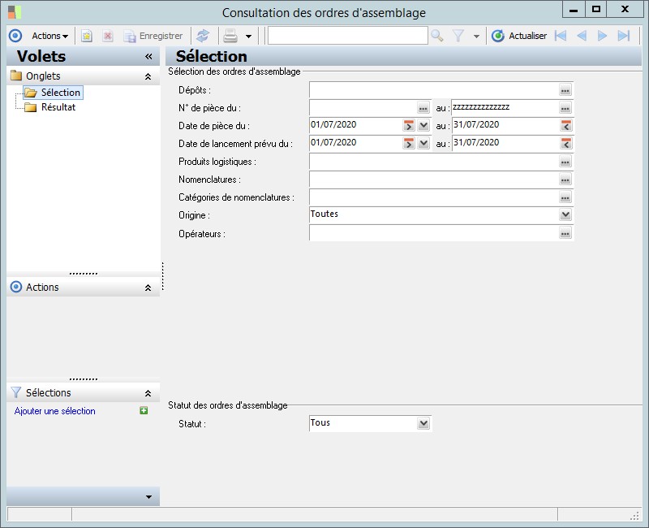Open the Actions toolbar menu

click(x=49, y=36)
